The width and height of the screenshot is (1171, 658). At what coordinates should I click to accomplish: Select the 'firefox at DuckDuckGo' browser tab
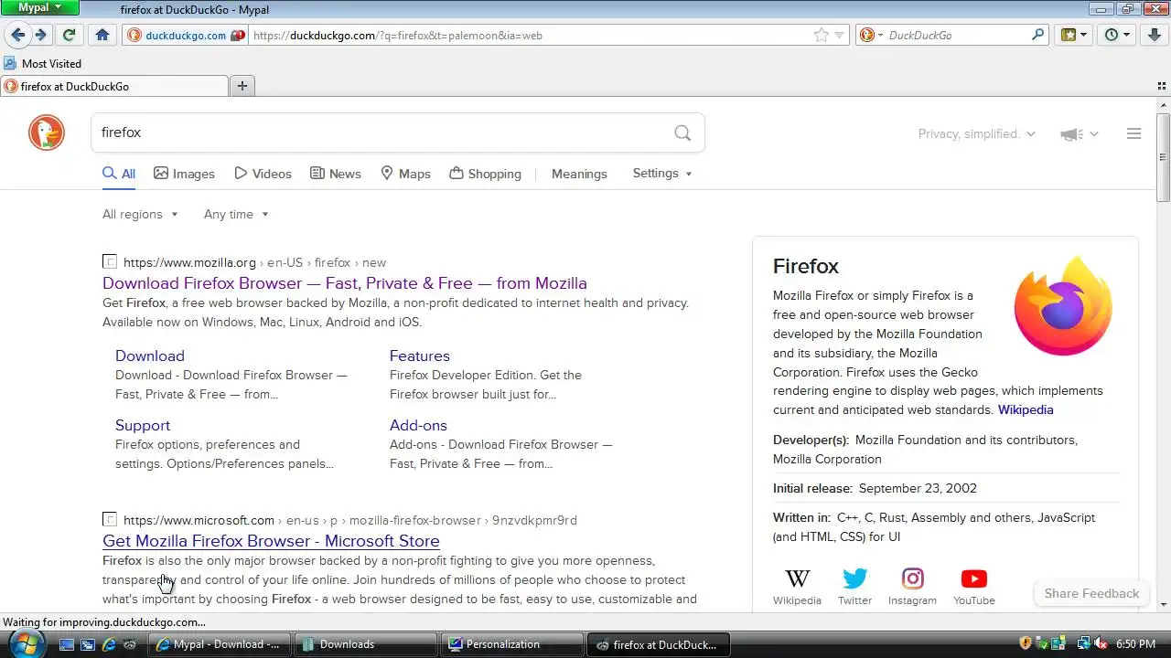pos(114,86)
